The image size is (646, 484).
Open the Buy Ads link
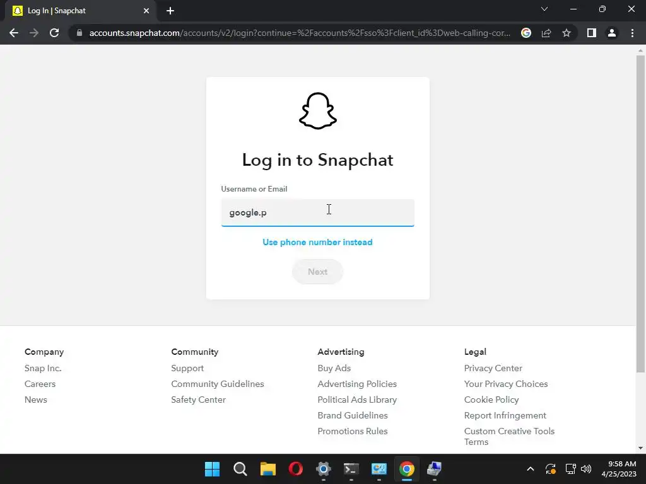[334, 368]
